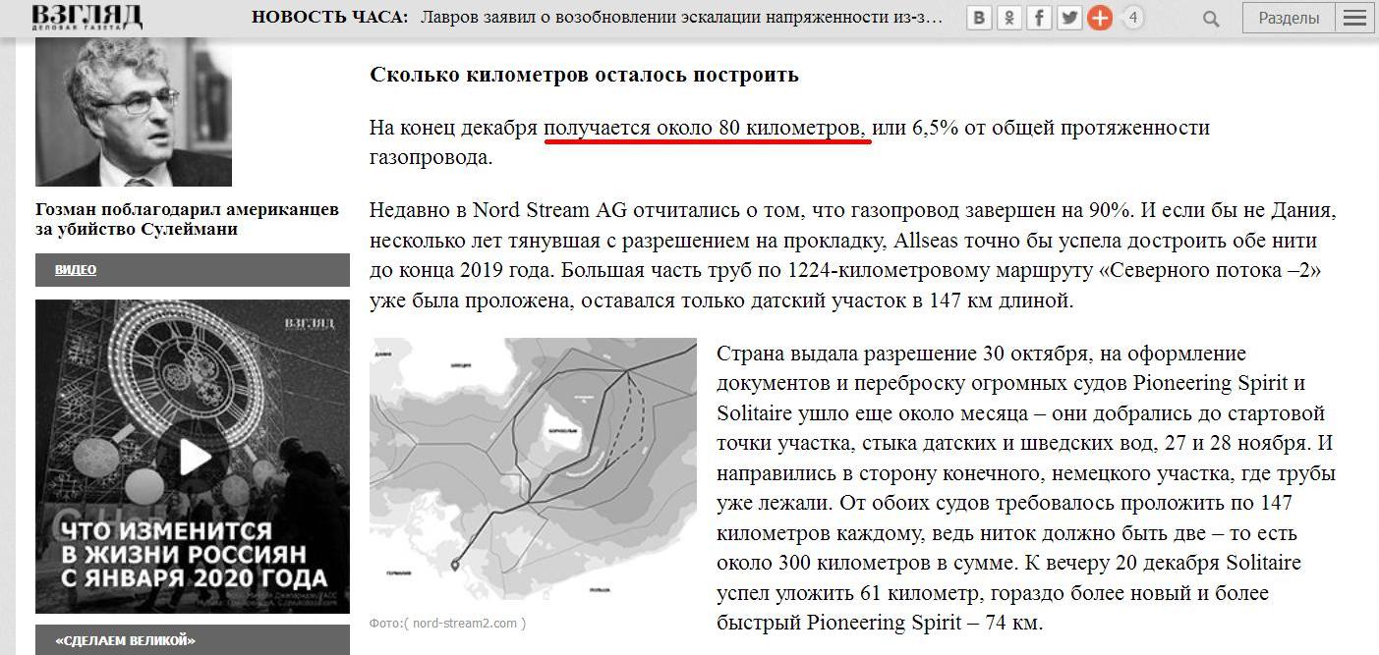
Task: Open the ВИДЕО section link
Action: [x=76, y=270]
